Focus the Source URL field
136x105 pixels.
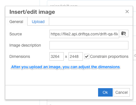(x=84, y=34)
